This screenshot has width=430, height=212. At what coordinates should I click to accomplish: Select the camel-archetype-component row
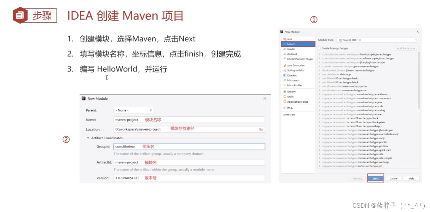pos(368,98)
